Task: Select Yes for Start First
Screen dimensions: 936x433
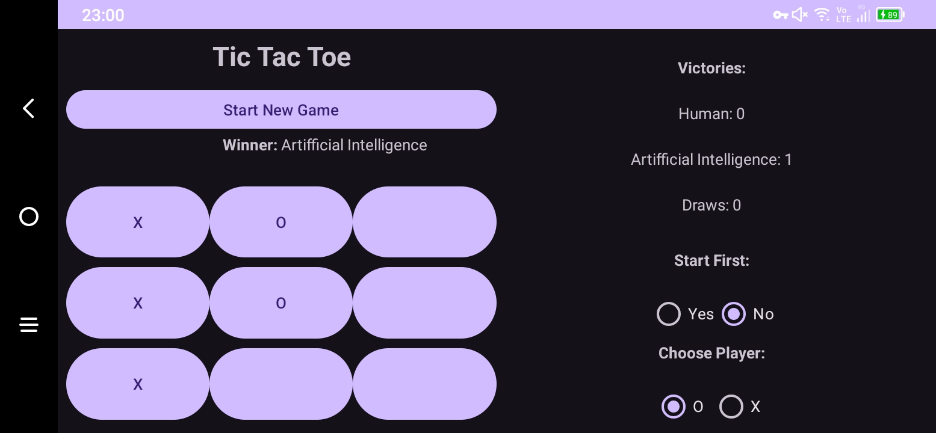Action: (x=669, y=314)
